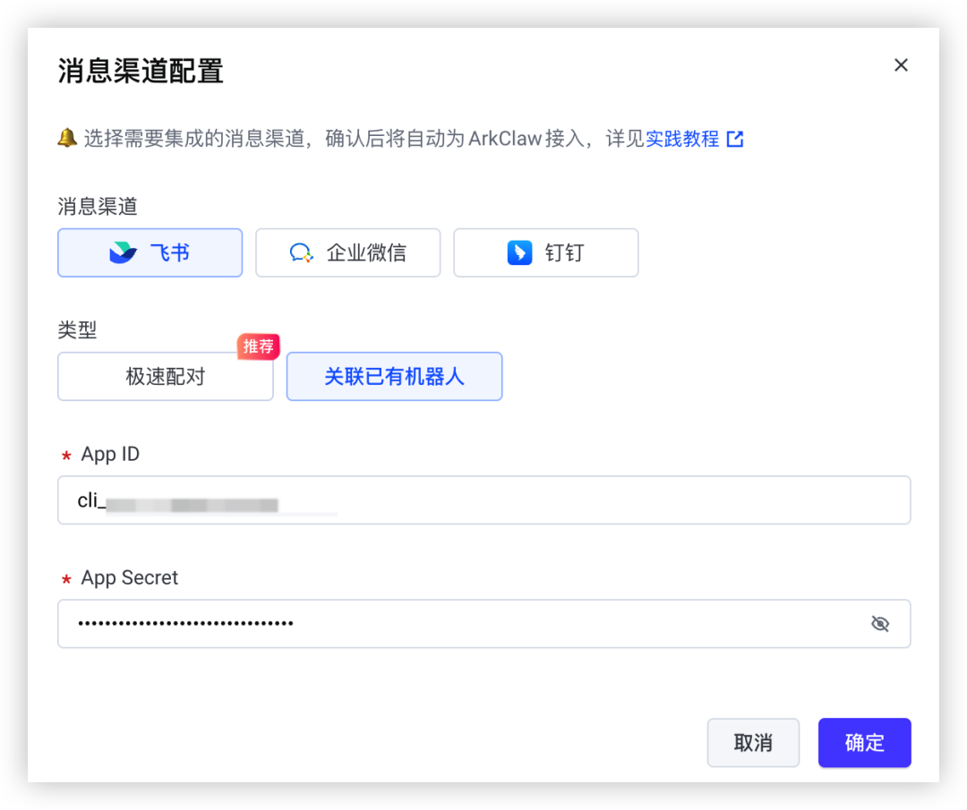Image resolution: width=967 pixels, height=810 pixels.
Task: Click the App ID field label
Action: [110, 455]
